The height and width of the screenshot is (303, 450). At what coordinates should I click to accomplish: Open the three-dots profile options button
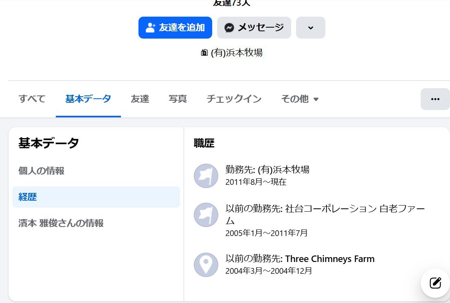(x=435, y=99)
